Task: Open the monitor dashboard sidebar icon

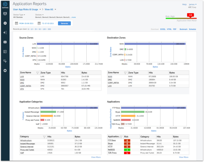Action: coord(5,14)
